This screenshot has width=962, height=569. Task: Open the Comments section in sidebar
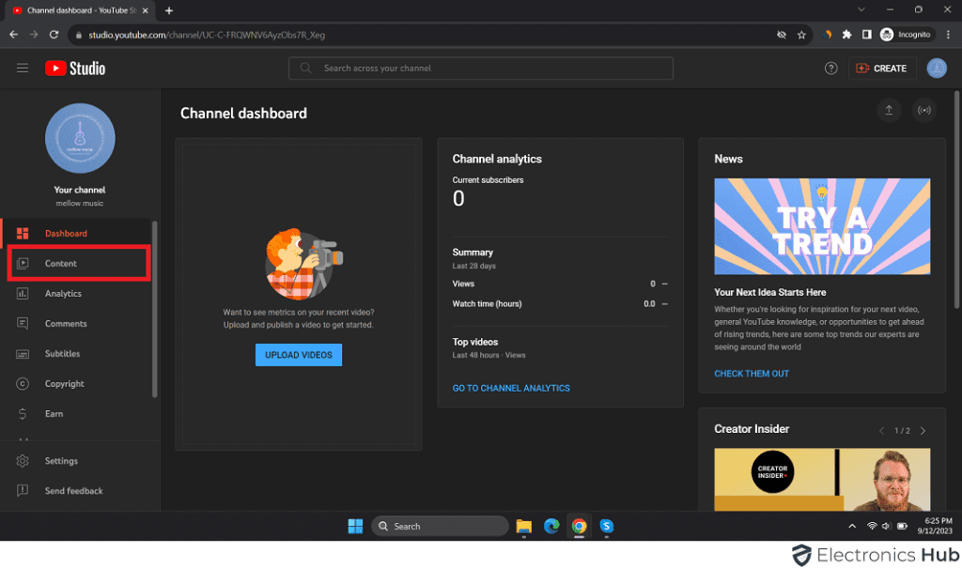[x=66, y=324]
